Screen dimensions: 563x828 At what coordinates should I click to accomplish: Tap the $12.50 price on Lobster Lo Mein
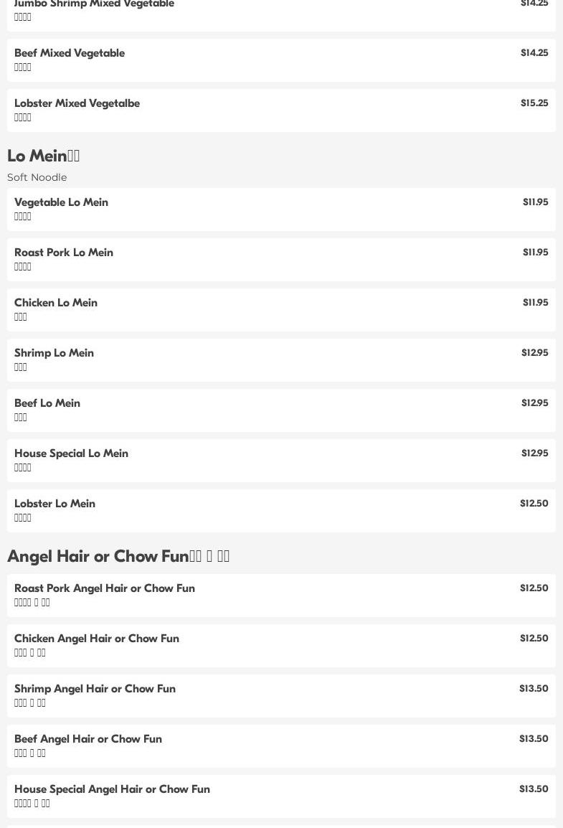click(x=534, y=503)
